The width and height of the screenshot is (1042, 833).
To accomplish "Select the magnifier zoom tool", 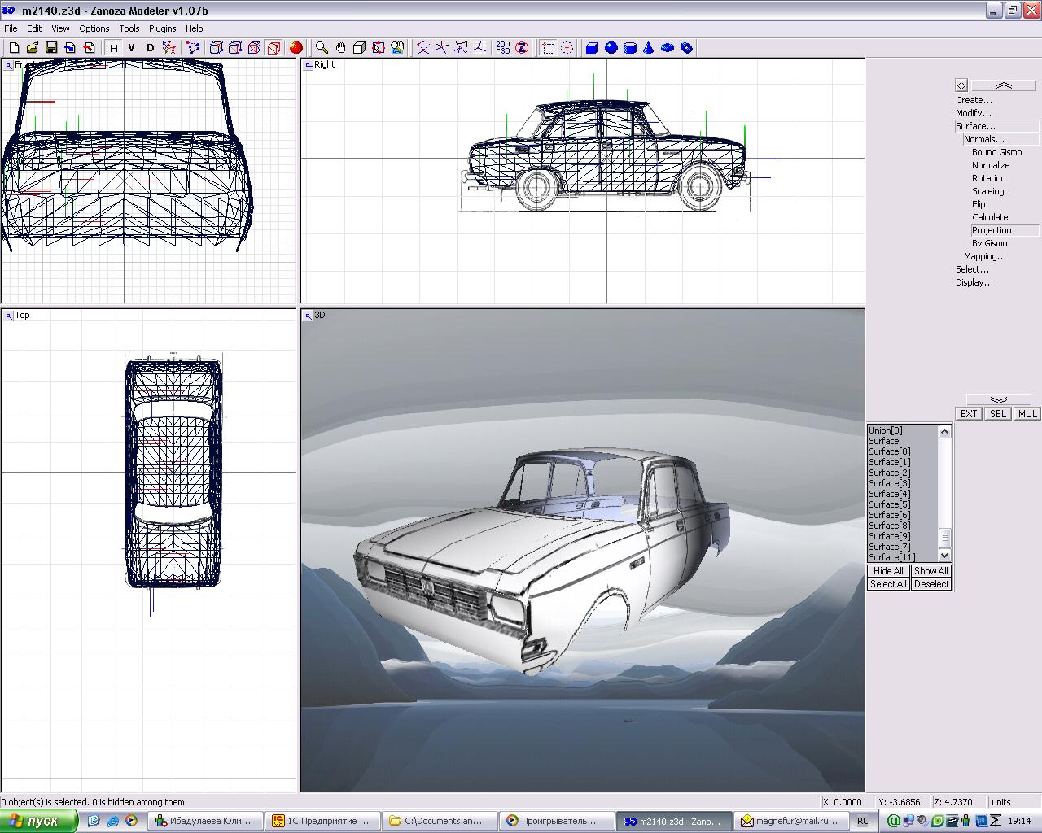I will coord(322,48).
